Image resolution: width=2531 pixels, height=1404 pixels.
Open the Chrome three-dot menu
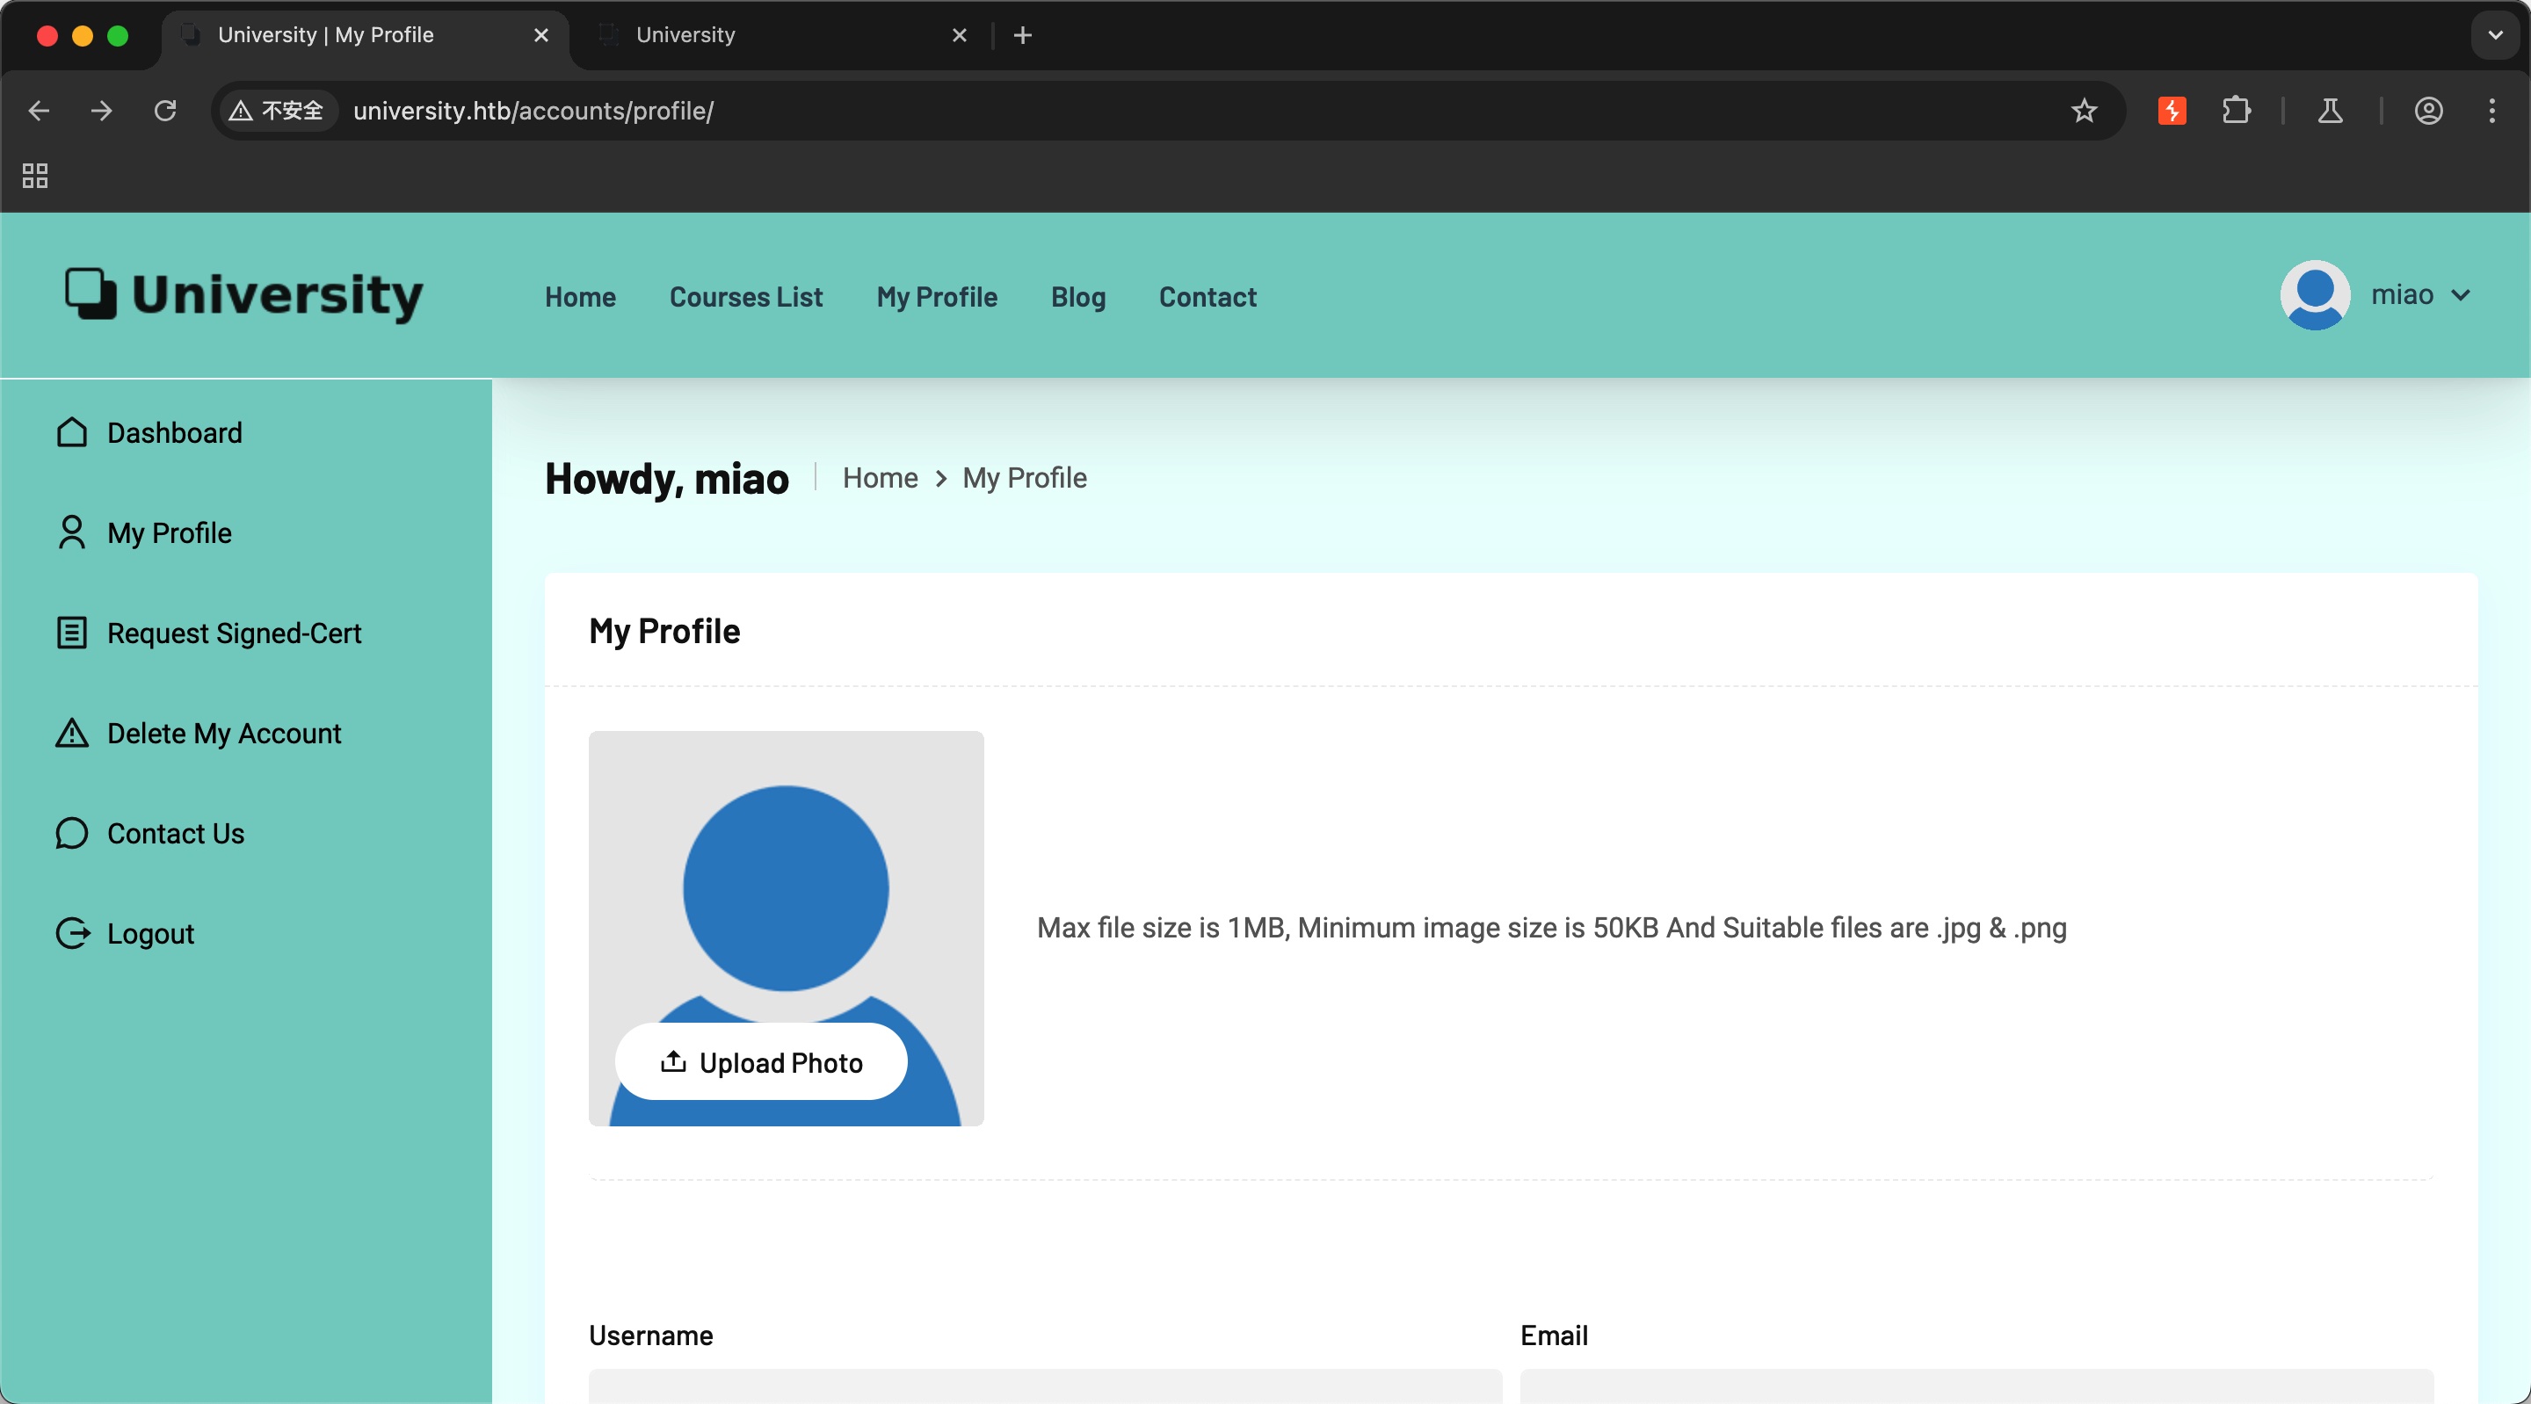pos(2491,111)
